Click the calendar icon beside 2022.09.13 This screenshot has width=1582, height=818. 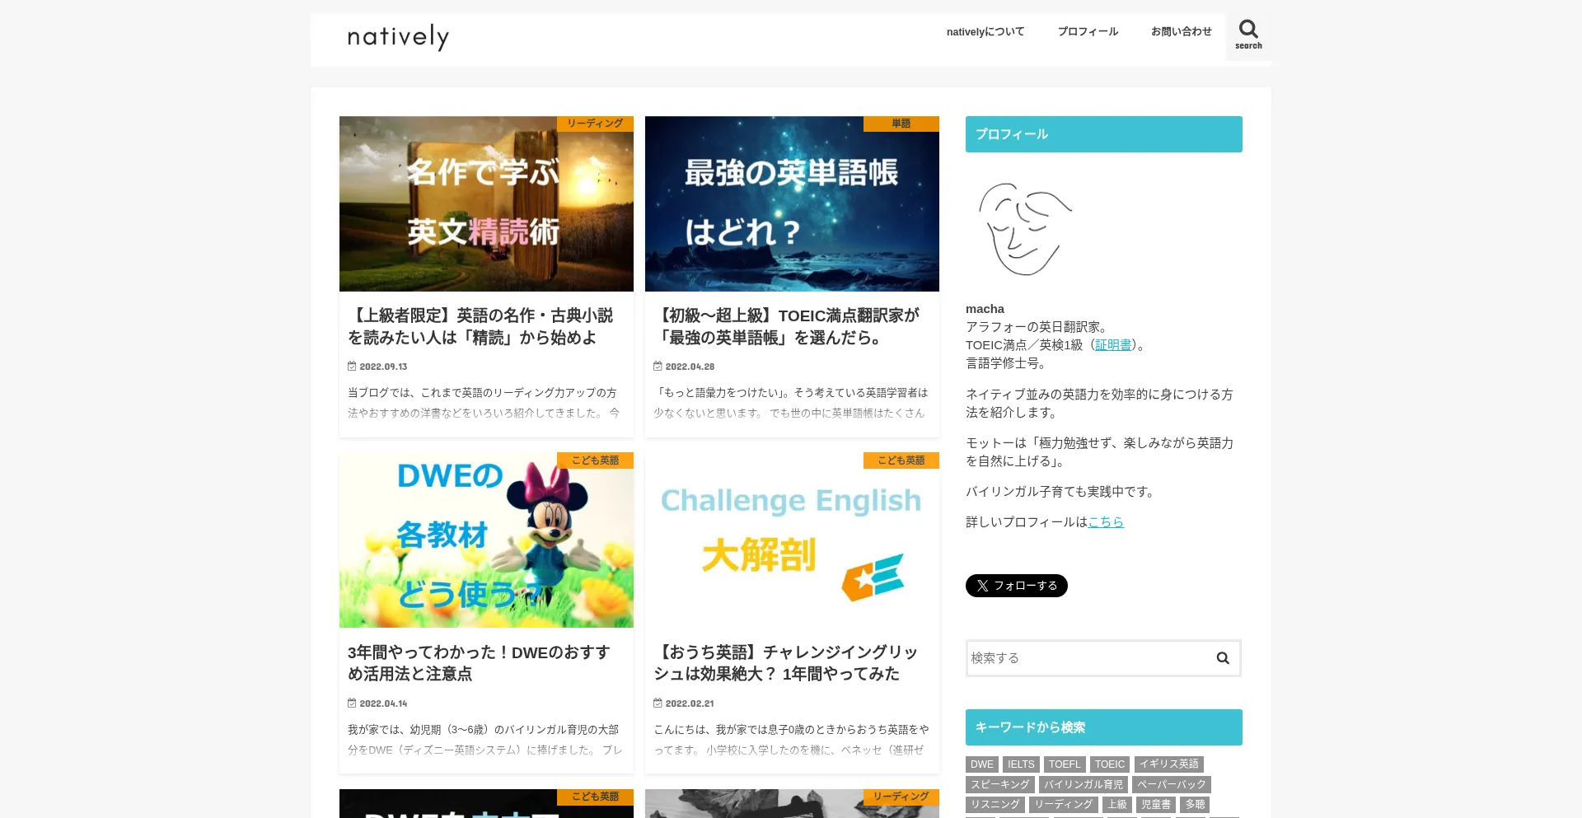tap(352, 367)
